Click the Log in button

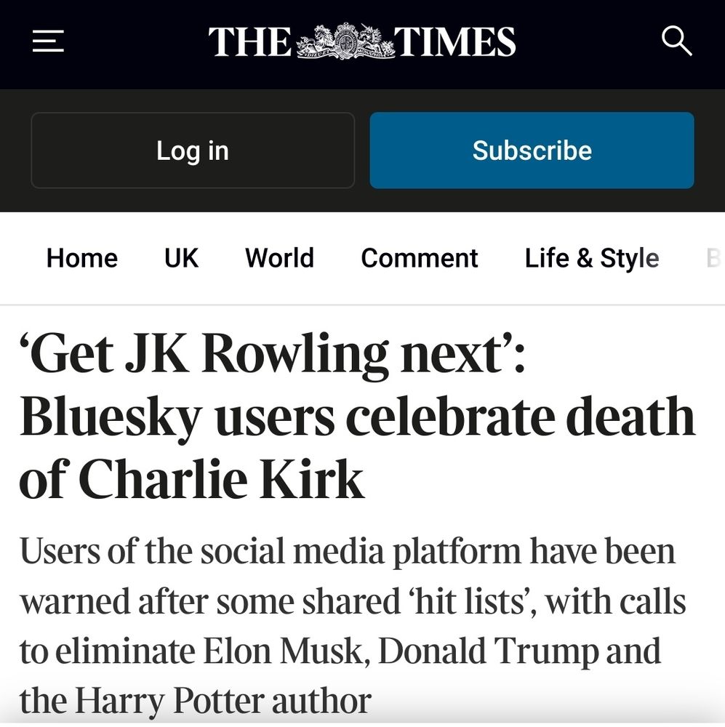pyautogui.click(x=192, y=150)
